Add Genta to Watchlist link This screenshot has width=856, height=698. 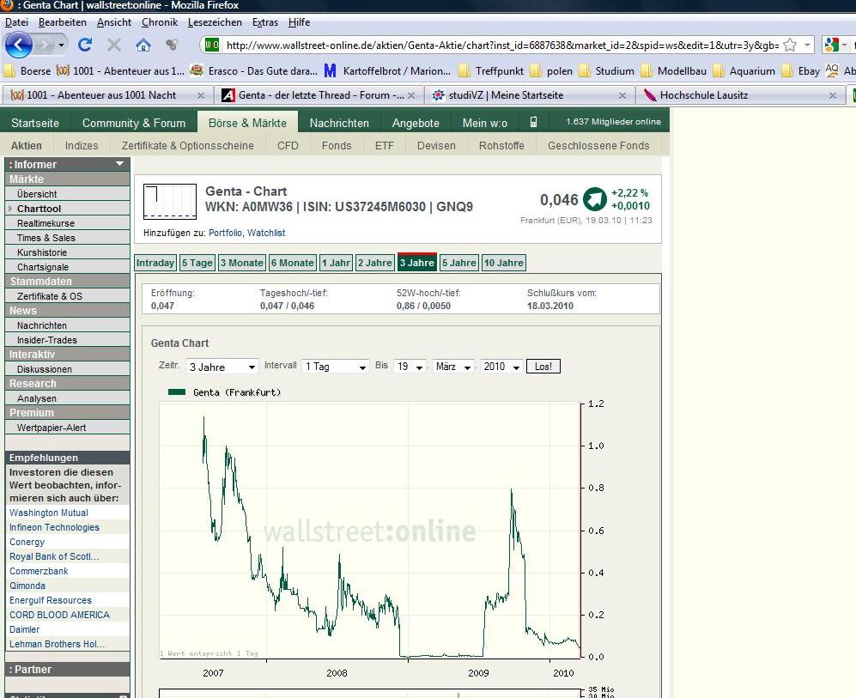266,233
